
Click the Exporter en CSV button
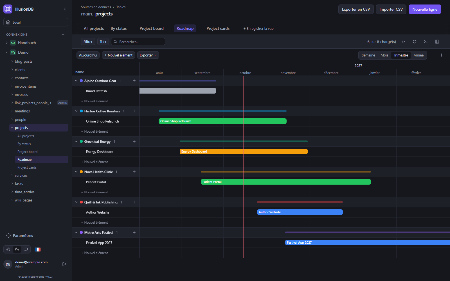356,9
